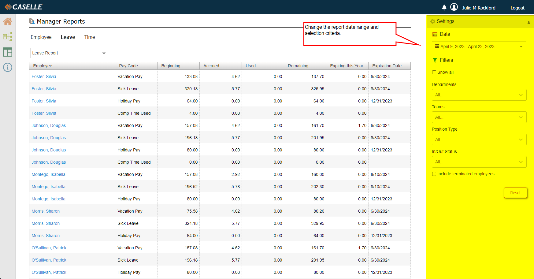Image resolution: width=534 pixels, height=279 pixels.
Task: Click the notifications bell icon
Action: click(444, 7)
